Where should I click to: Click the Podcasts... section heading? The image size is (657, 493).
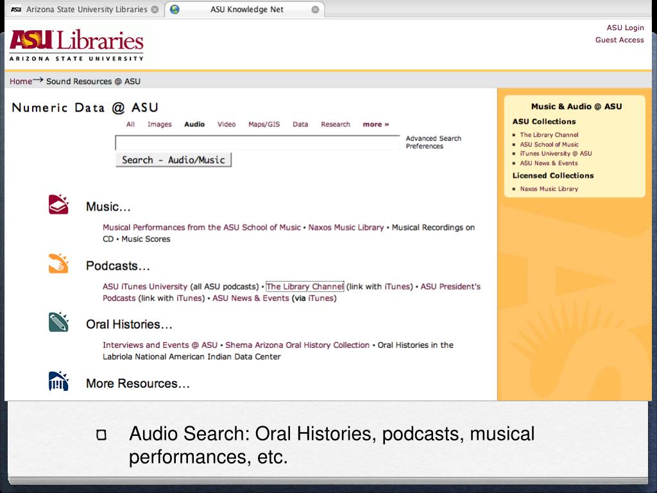[118, 266]
